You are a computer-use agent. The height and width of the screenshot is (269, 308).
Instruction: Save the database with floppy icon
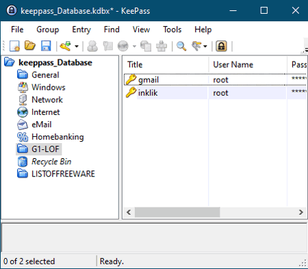pos(46,46)
